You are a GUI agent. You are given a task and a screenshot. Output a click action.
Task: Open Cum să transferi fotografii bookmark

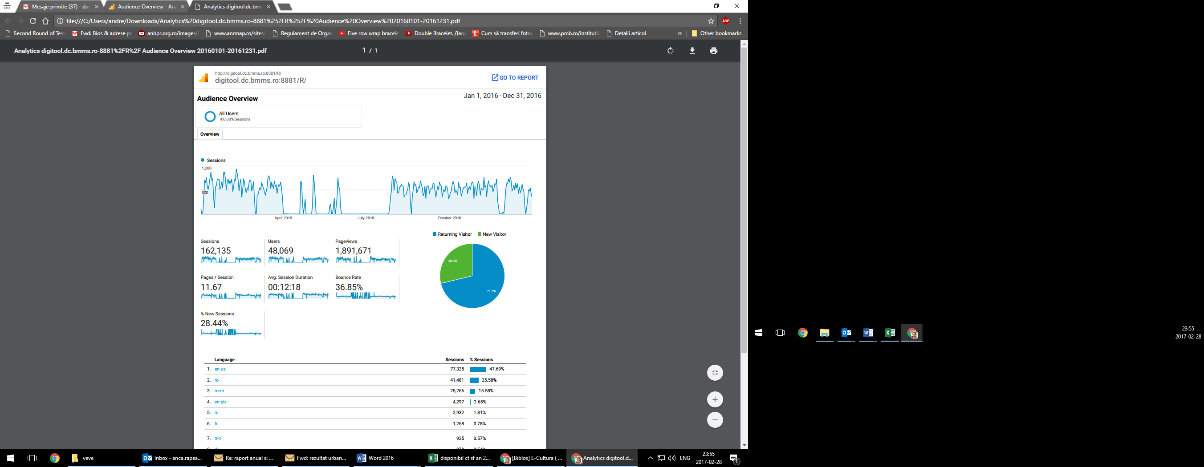(502, 33)
